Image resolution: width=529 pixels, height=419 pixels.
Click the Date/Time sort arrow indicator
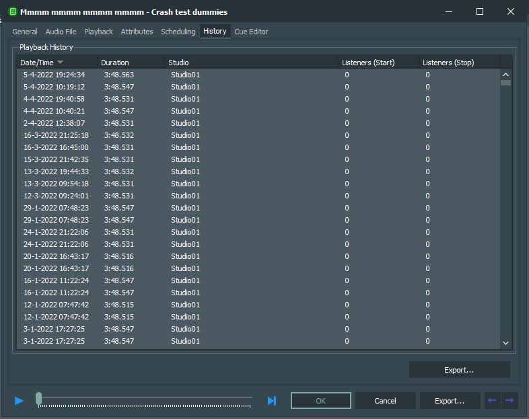(x=61, y=63)
